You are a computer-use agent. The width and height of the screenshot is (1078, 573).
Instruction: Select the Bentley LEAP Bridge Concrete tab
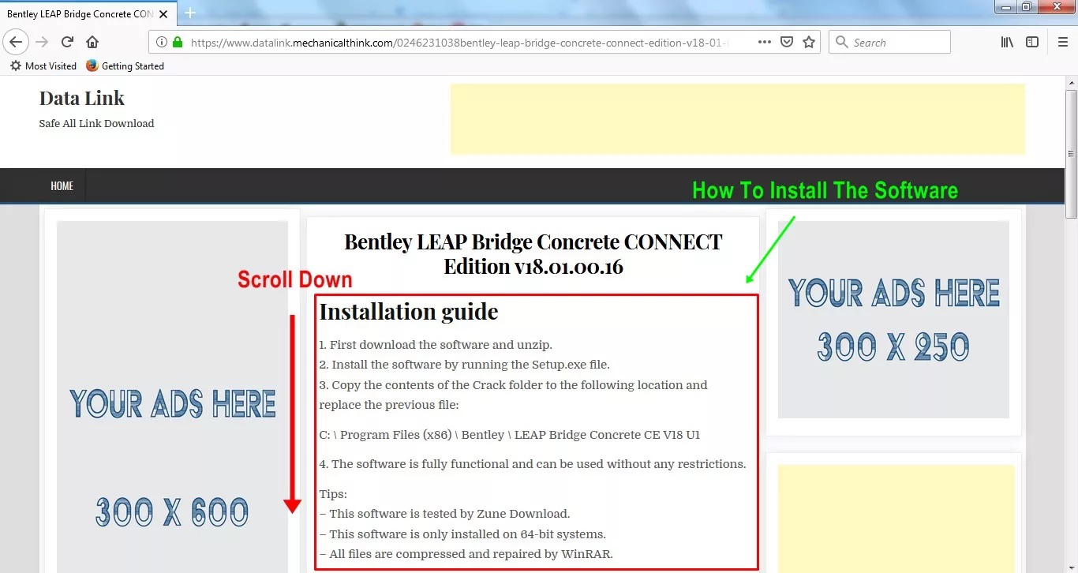click(88, 14)
